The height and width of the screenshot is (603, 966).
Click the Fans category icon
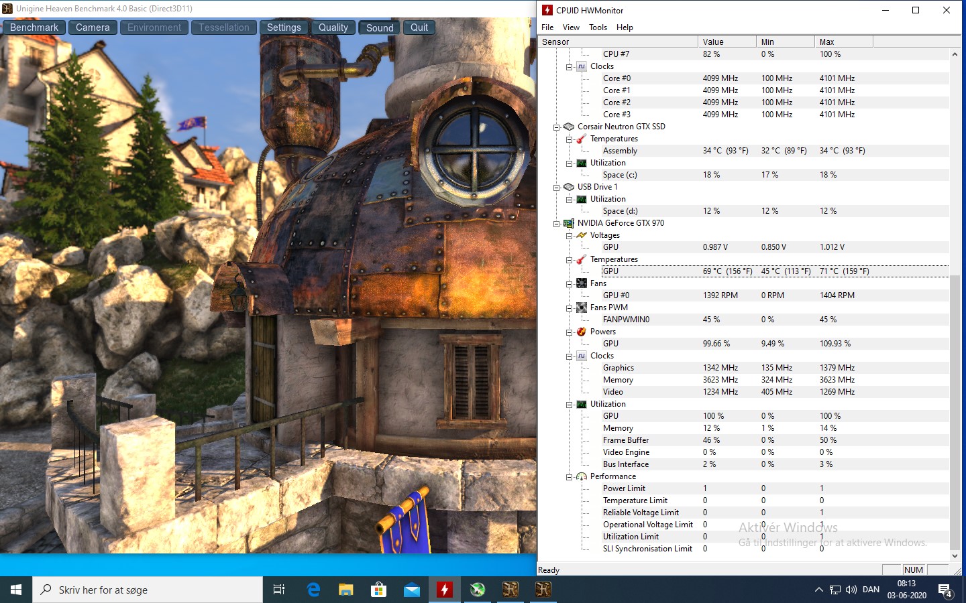(x=582, y=283)
